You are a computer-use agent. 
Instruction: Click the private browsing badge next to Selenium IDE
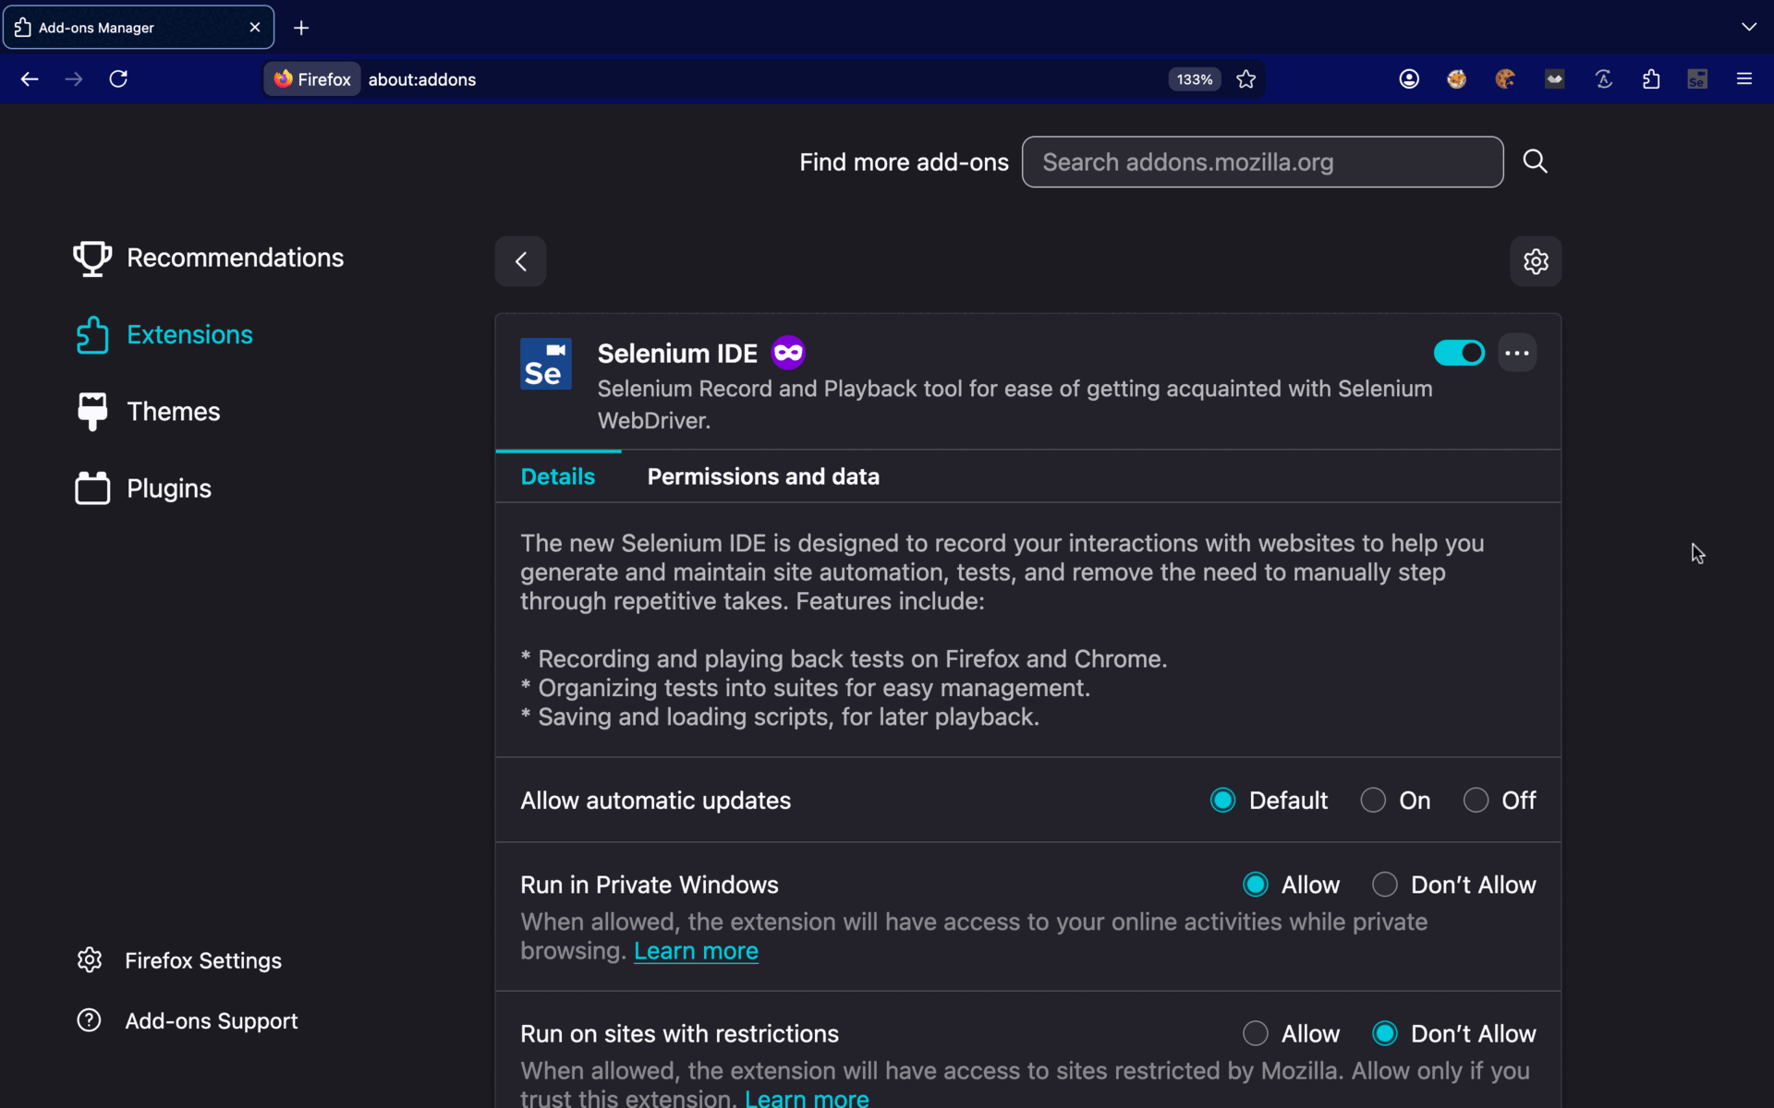click(x=788, y=353)
